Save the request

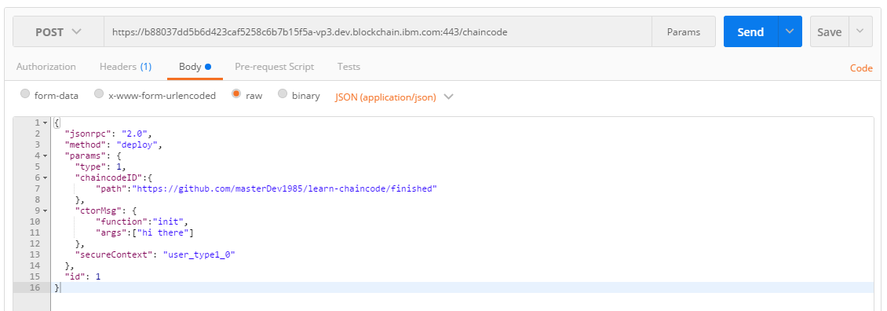[x=829, y=31]
